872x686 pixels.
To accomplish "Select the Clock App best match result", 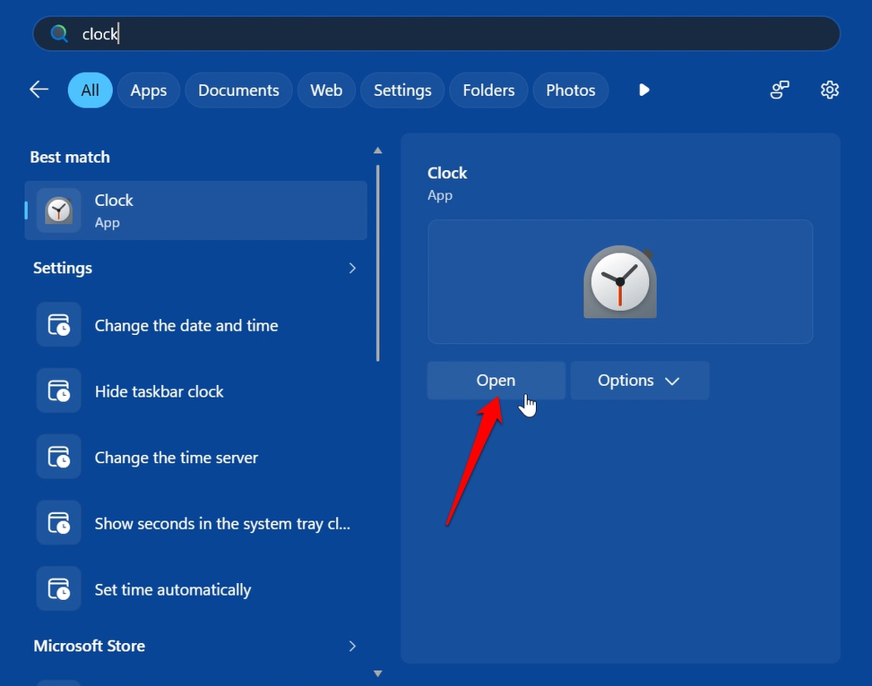I will point(195,210).
